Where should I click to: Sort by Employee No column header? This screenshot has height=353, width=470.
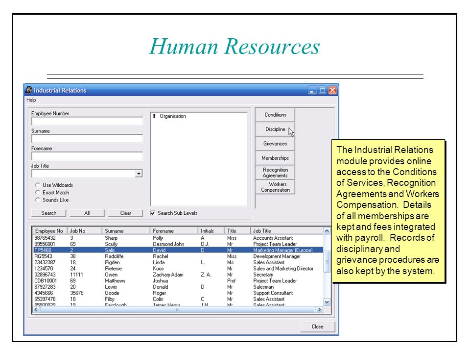click(49, 231)
